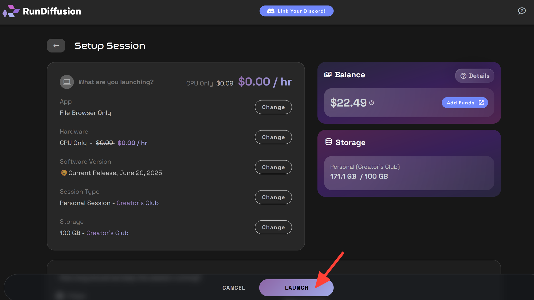The image size is (534, 300).
Task: Click the Discord icon in banner
Action: click(271, 11)
